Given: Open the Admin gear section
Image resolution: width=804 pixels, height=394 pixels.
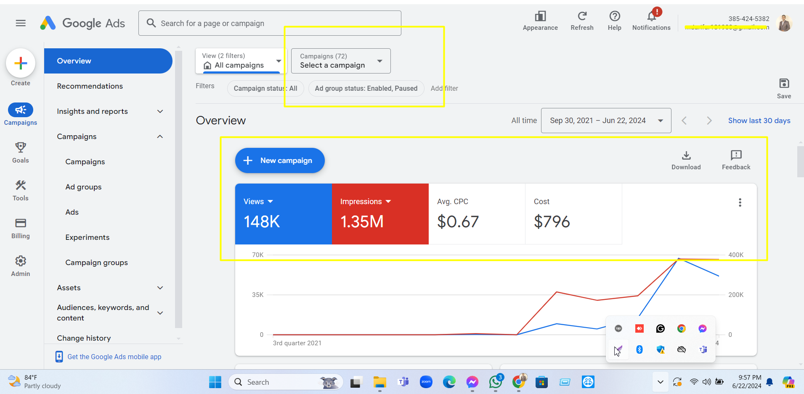Looking at the screenshot, I should [21, 266].
